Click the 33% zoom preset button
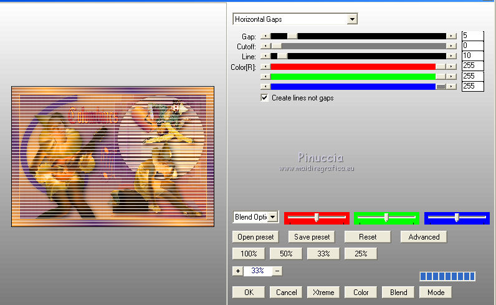Screen dimensions: 496x305 [323, 254]
